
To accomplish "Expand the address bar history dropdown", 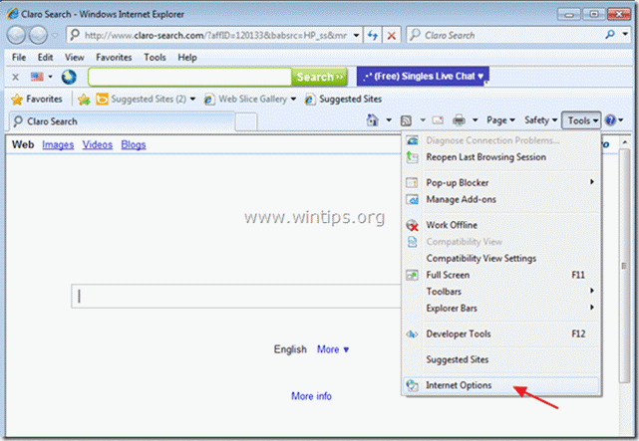I will point(356,36).
